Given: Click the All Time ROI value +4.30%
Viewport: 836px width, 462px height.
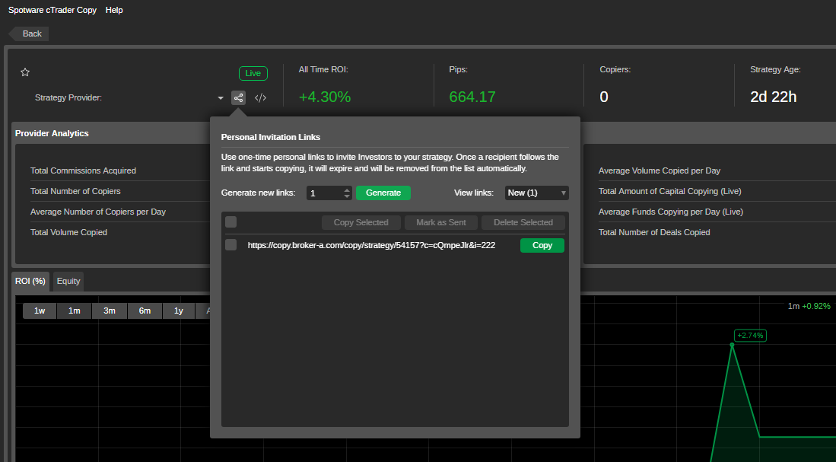Looking at the screenshot, I should pos(325,97).
